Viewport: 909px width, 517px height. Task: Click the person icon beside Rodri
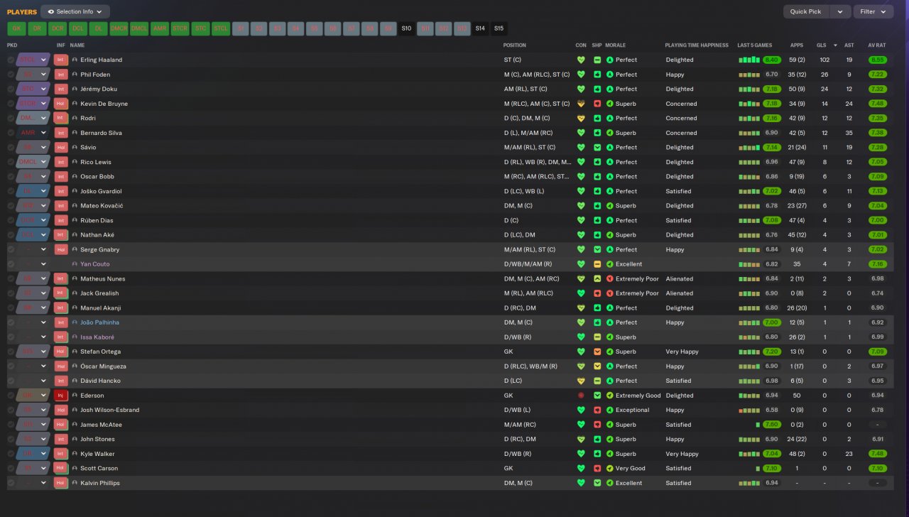(x=75, y=119)
